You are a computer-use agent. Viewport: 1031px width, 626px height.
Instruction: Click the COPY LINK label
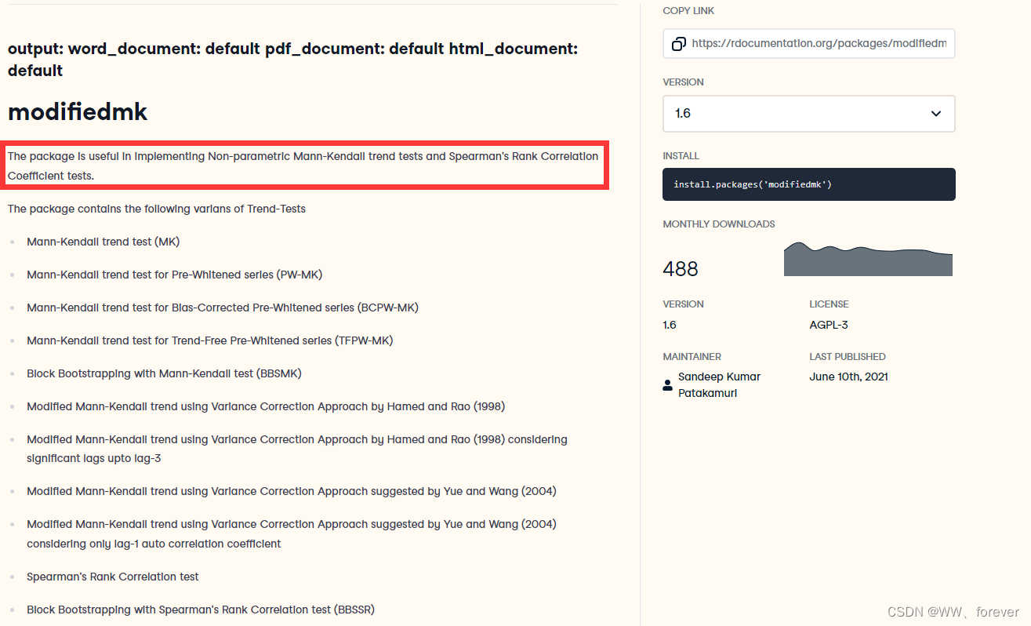(688, 11)
